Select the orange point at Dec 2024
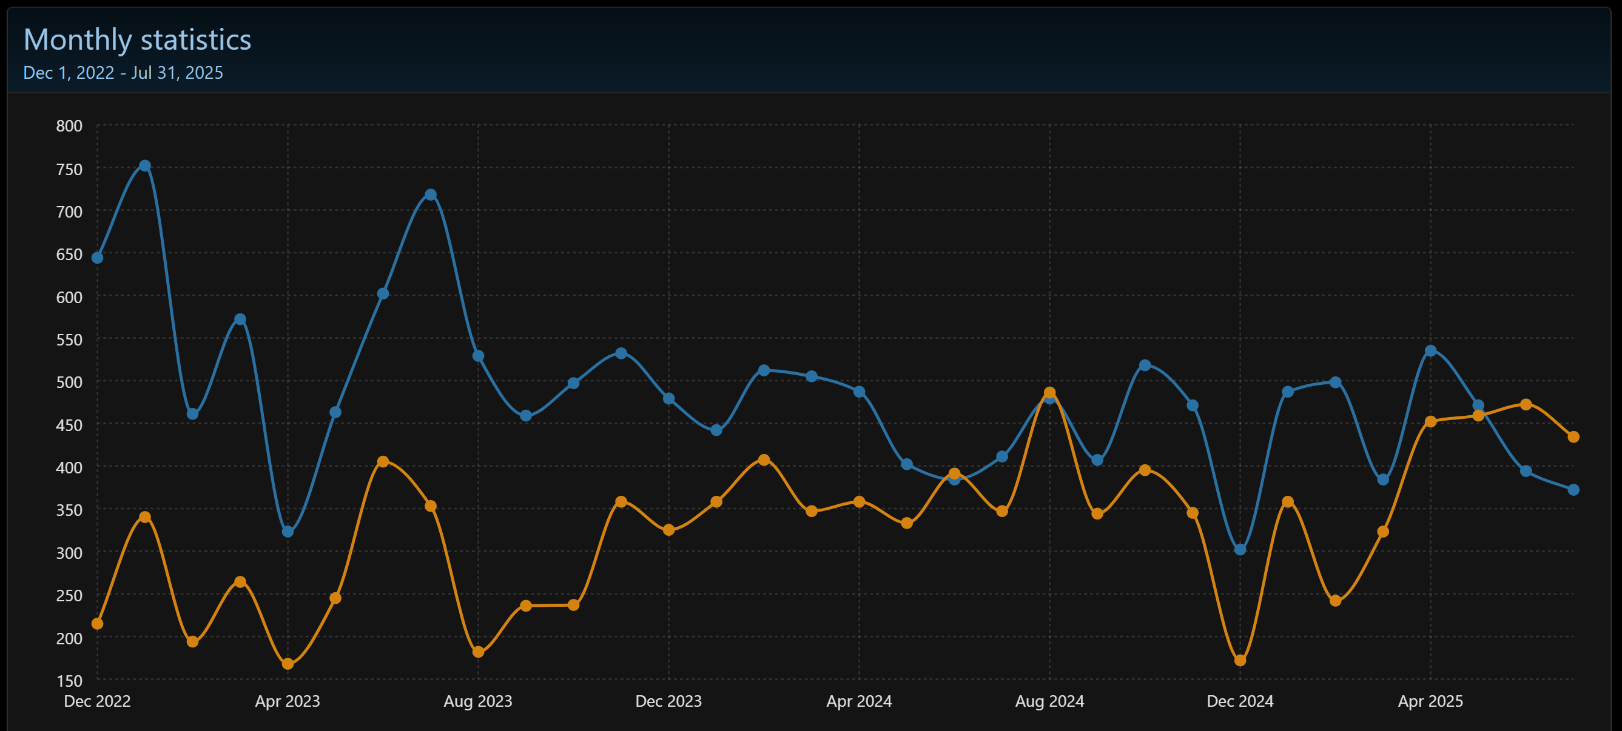1622x731 pixels. (1240, 661)
